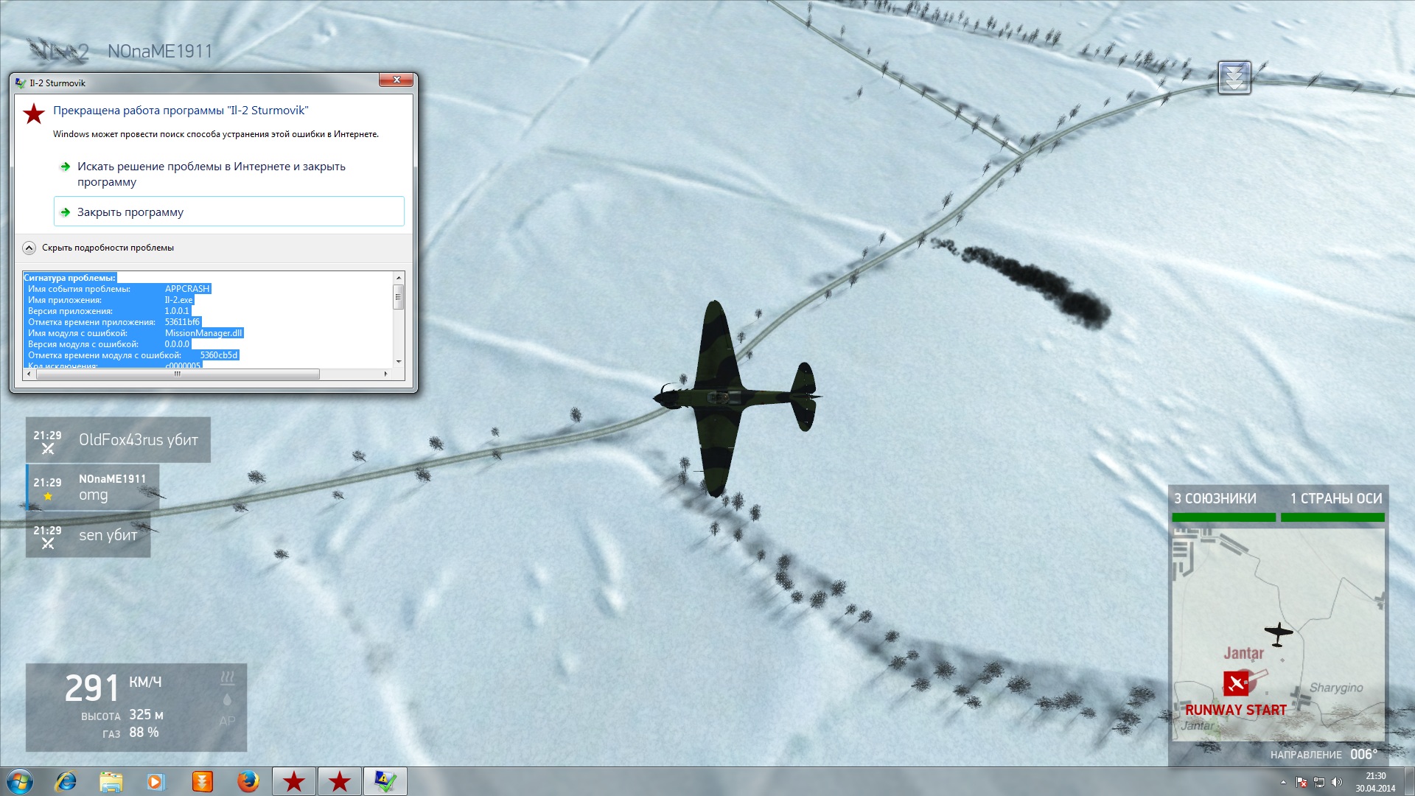Click the fuel drop indicator icon
1415x796 pixels.
click(227, 699)
